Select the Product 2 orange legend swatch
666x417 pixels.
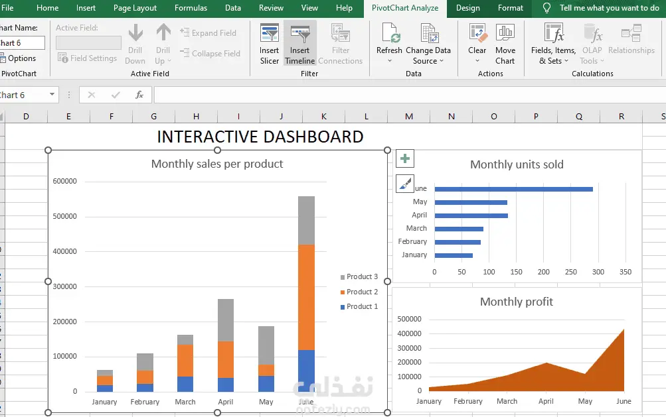pyautogui.click(x=343, y=292)
